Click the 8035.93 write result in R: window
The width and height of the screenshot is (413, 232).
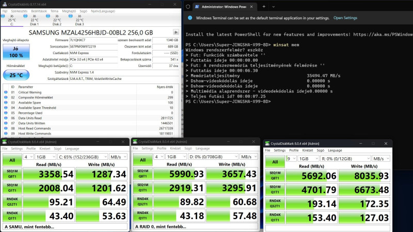click(x=364, y=176)
